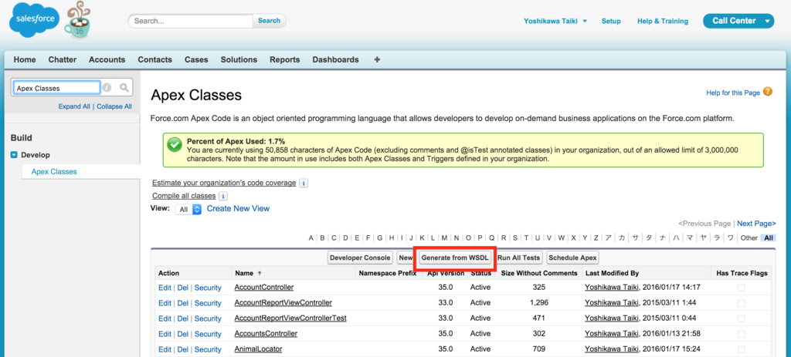Click the Search button in header
Image resolution: width=791 pixels, height=357 pixels.
click(269, 21)
